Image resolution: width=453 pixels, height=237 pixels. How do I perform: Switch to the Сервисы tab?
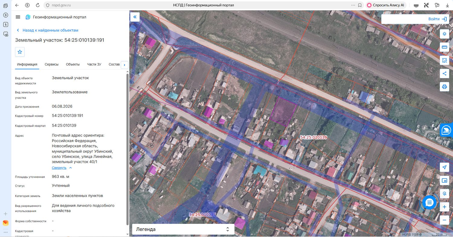[x=52, y=64]
